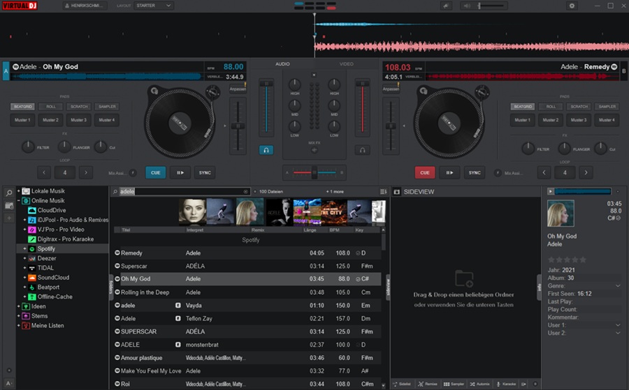Open the Genre dropdown in info panel
The image size is (629, 390).
pos(618,286)
